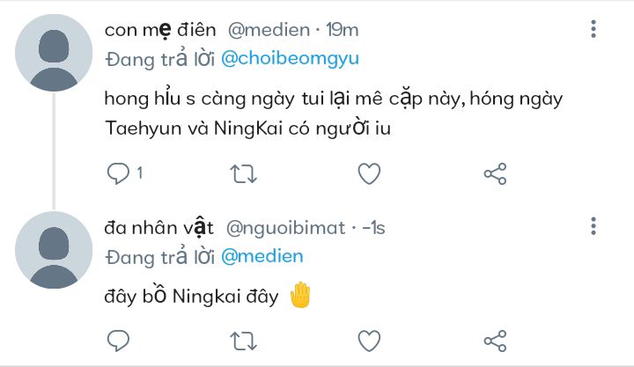
Task: Retweet the post by @nguoibimat
Action: pyautogui.click(x=243, y=341)
